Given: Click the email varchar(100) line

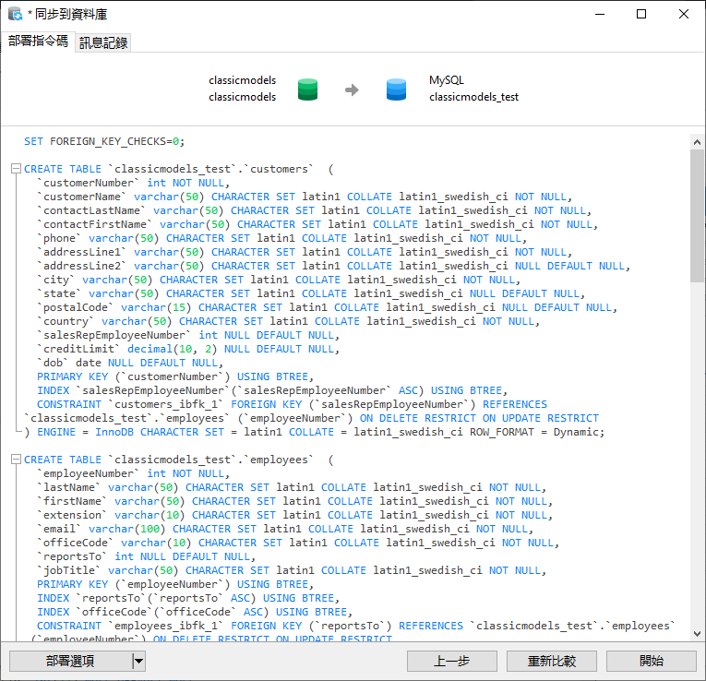Looking at the screenshot, I should [285, 529].
